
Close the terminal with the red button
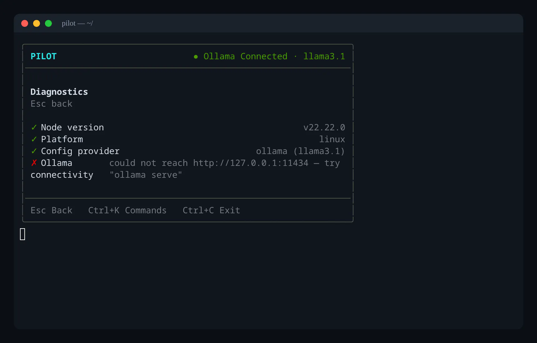tap(25, 23)
